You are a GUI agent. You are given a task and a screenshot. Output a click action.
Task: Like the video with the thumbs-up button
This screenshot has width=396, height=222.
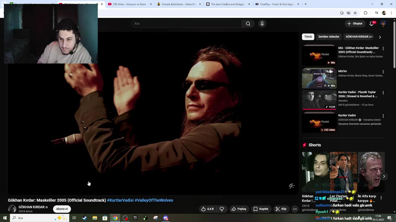[x=207, y=209]
